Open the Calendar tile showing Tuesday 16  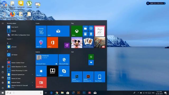tap(41, 31)
